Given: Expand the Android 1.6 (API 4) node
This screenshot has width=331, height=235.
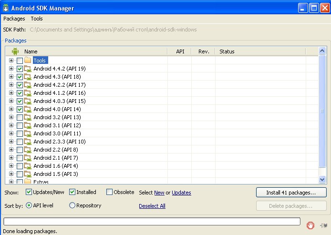Looking at the screenshot, I should (x=11, y=165).
